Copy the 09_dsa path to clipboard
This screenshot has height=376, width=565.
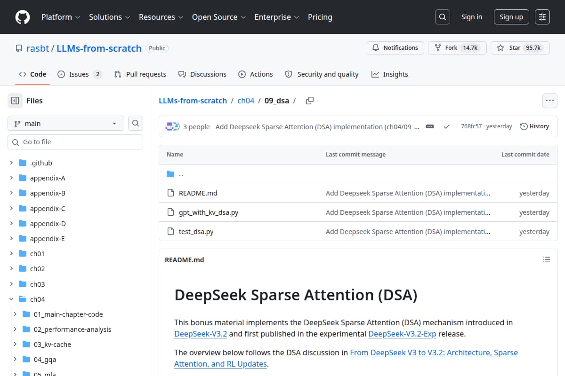[x=309, y=101]
